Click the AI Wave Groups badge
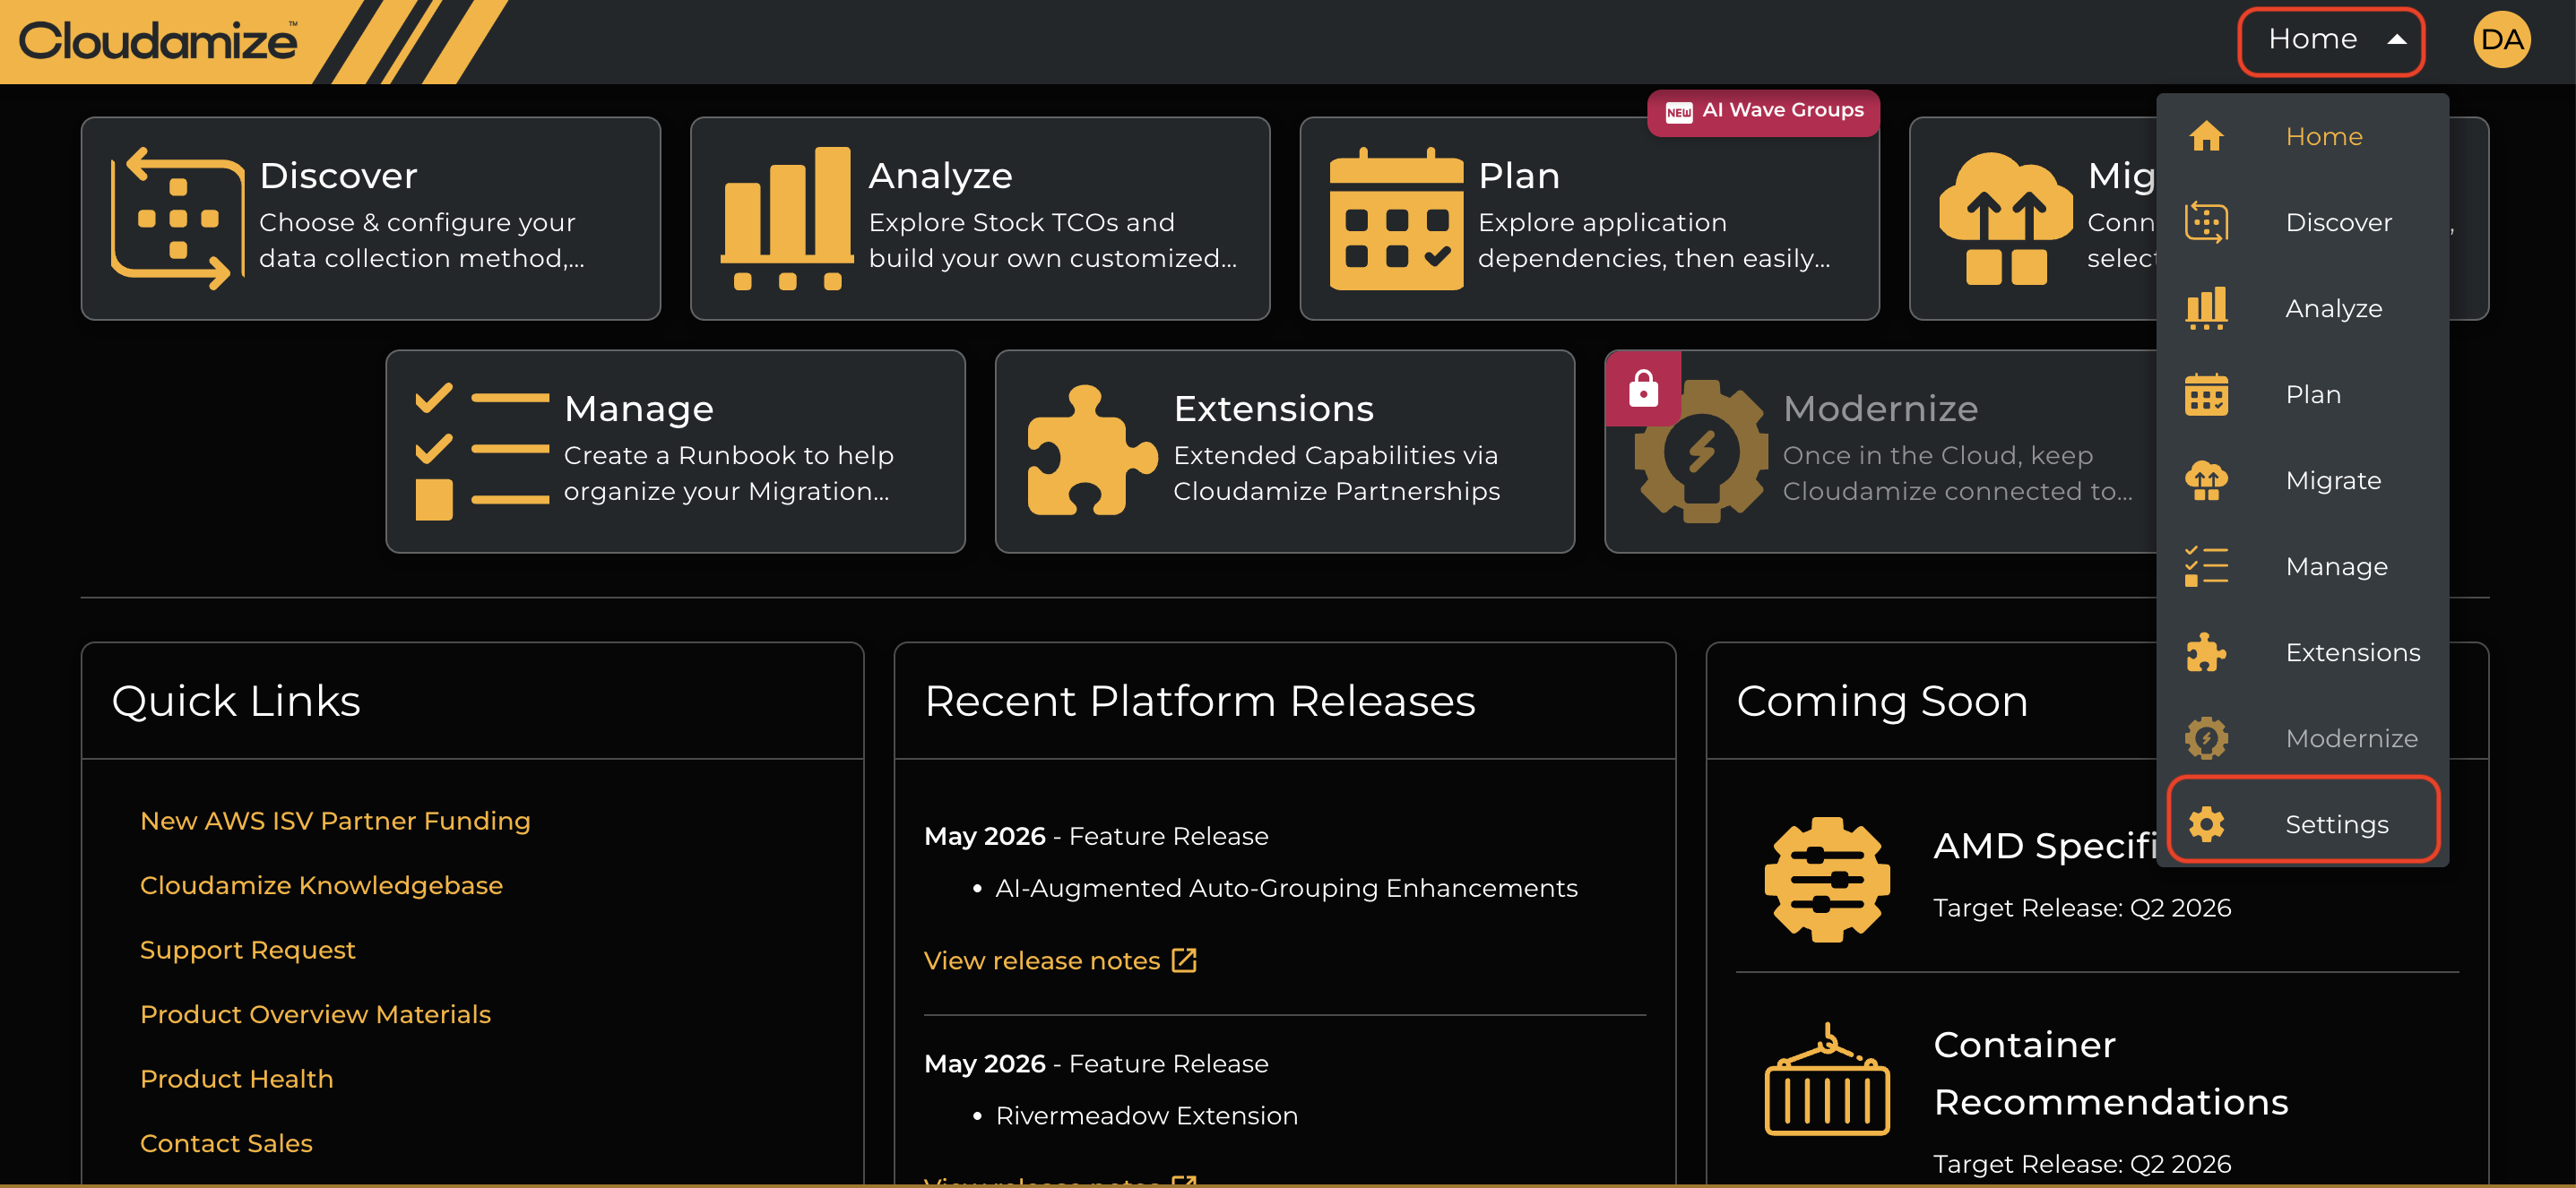The image size is (2576, 1188). pyautogui.click(x=1764, y=111)
